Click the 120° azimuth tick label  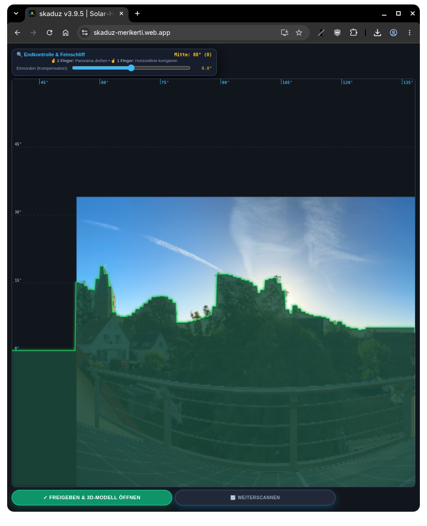coord(348,82)
